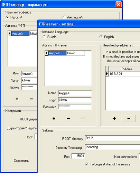Screen dimensions: 140x173
Task: Click the IP-Adres column header
Action: pyautogui.click(x=124, y=69)
